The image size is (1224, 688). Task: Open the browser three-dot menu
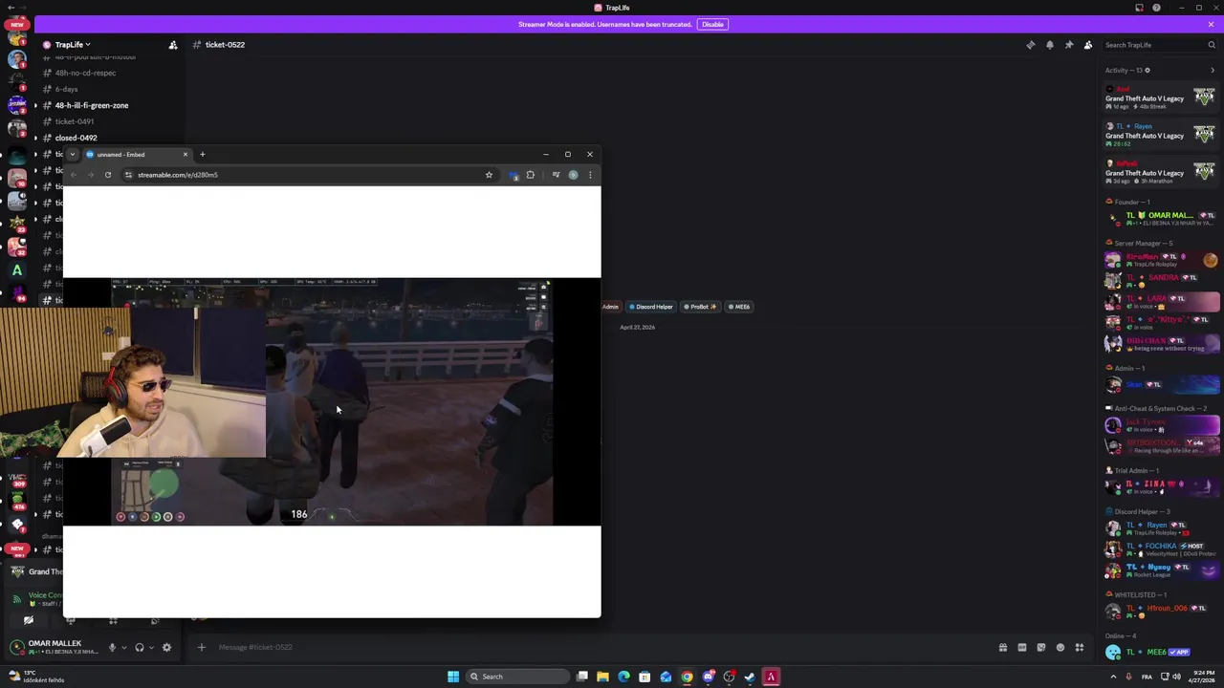[x=590, y=175]
